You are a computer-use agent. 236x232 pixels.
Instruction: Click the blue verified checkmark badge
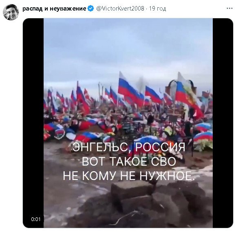91,9
